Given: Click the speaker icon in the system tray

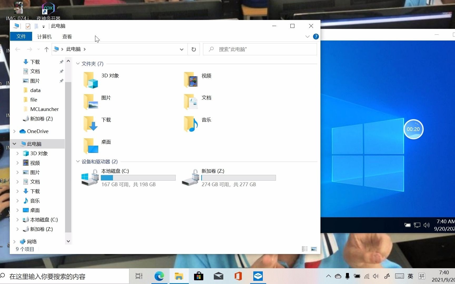Looking at the screenshot, I should click(x=376, y=276).
